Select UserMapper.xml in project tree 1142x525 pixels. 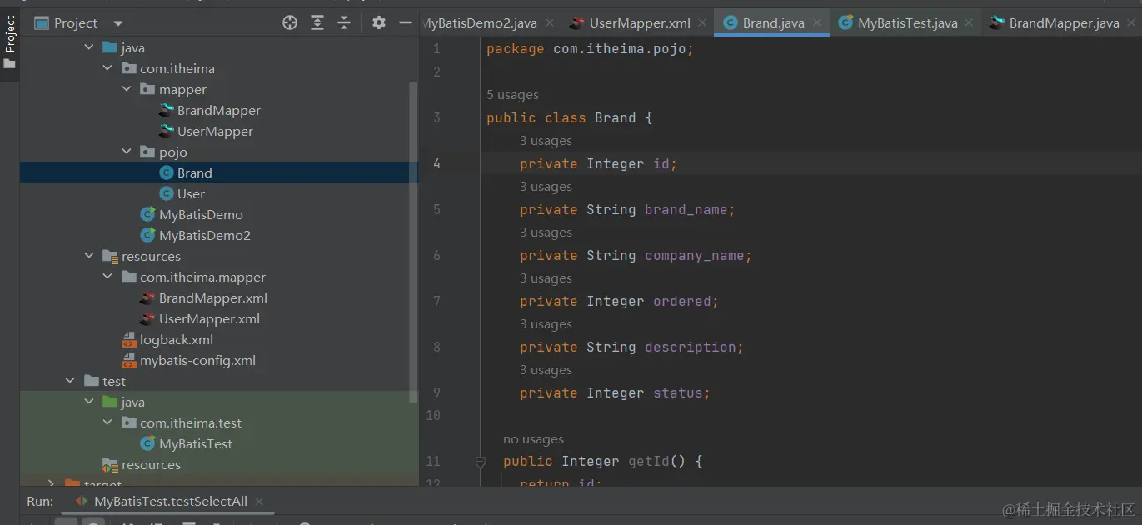[209, 319]
